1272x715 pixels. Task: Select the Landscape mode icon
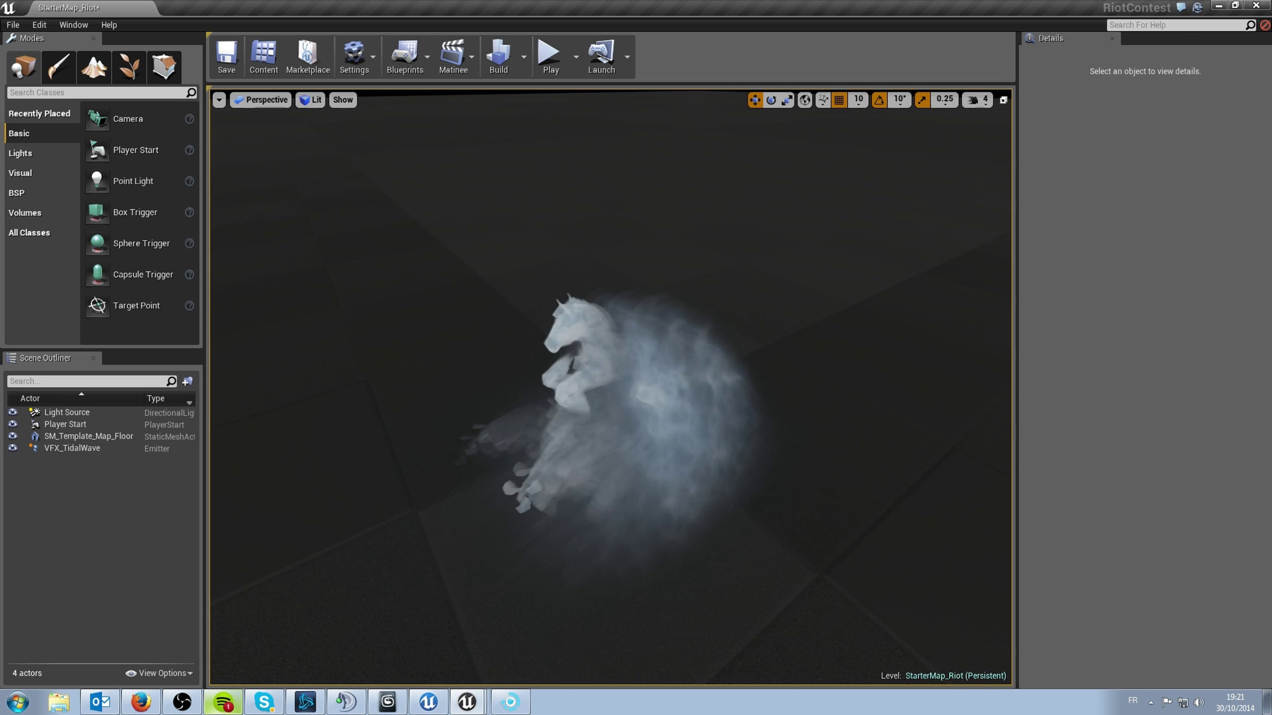[x=94, y=67]
